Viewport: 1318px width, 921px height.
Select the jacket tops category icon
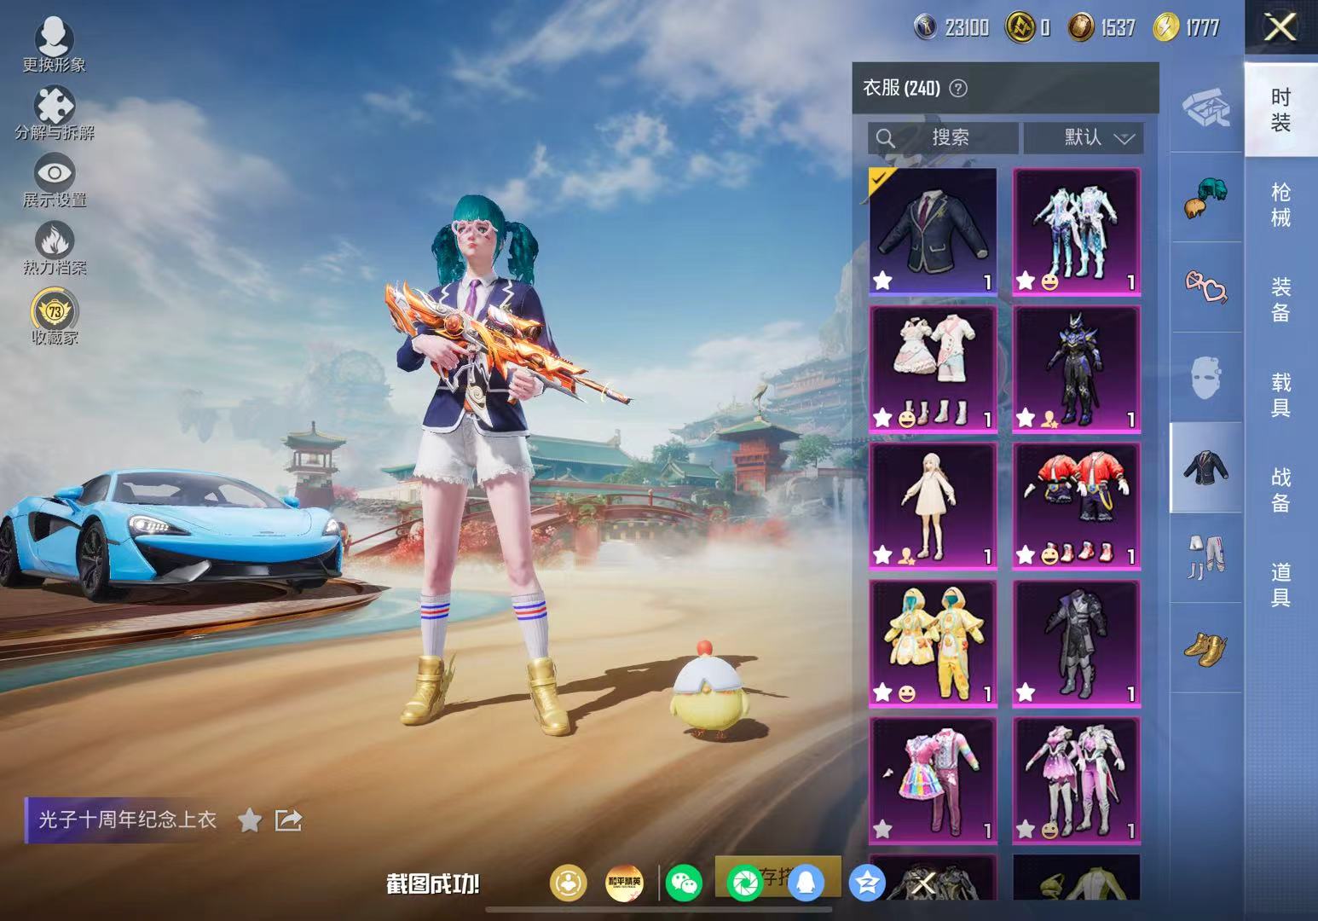1205,467
